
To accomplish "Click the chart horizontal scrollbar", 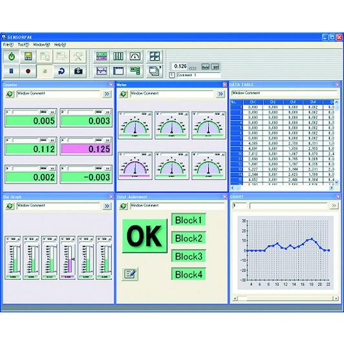I will coord(286,298).
